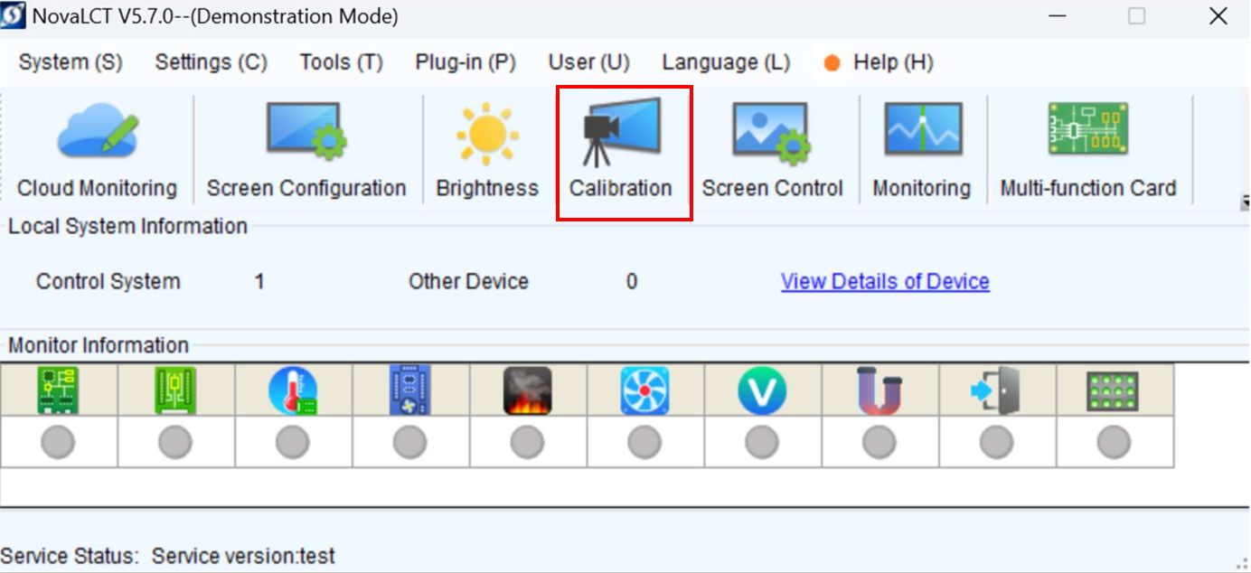Open the Tools (T) menu

(x=342, y=62)
